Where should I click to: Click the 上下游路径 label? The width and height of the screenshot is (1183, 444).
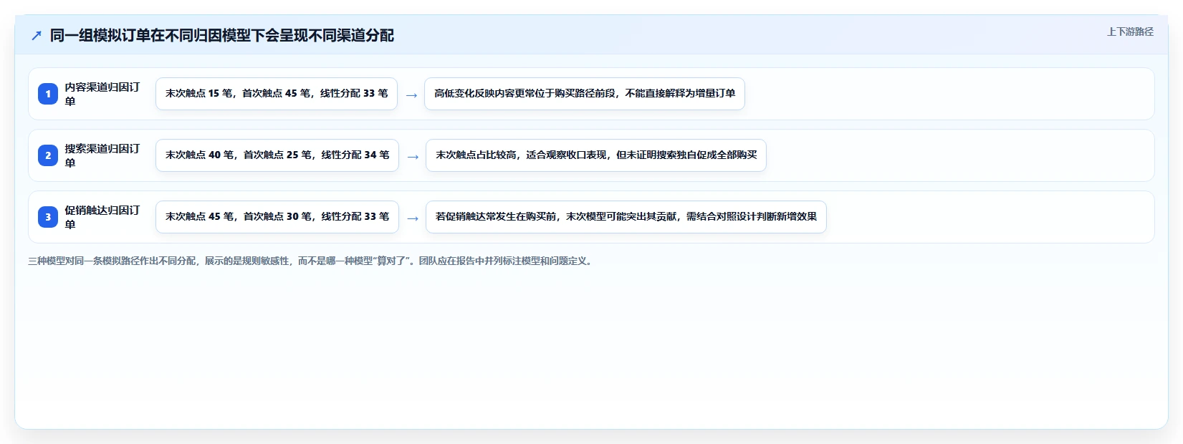1130,32
